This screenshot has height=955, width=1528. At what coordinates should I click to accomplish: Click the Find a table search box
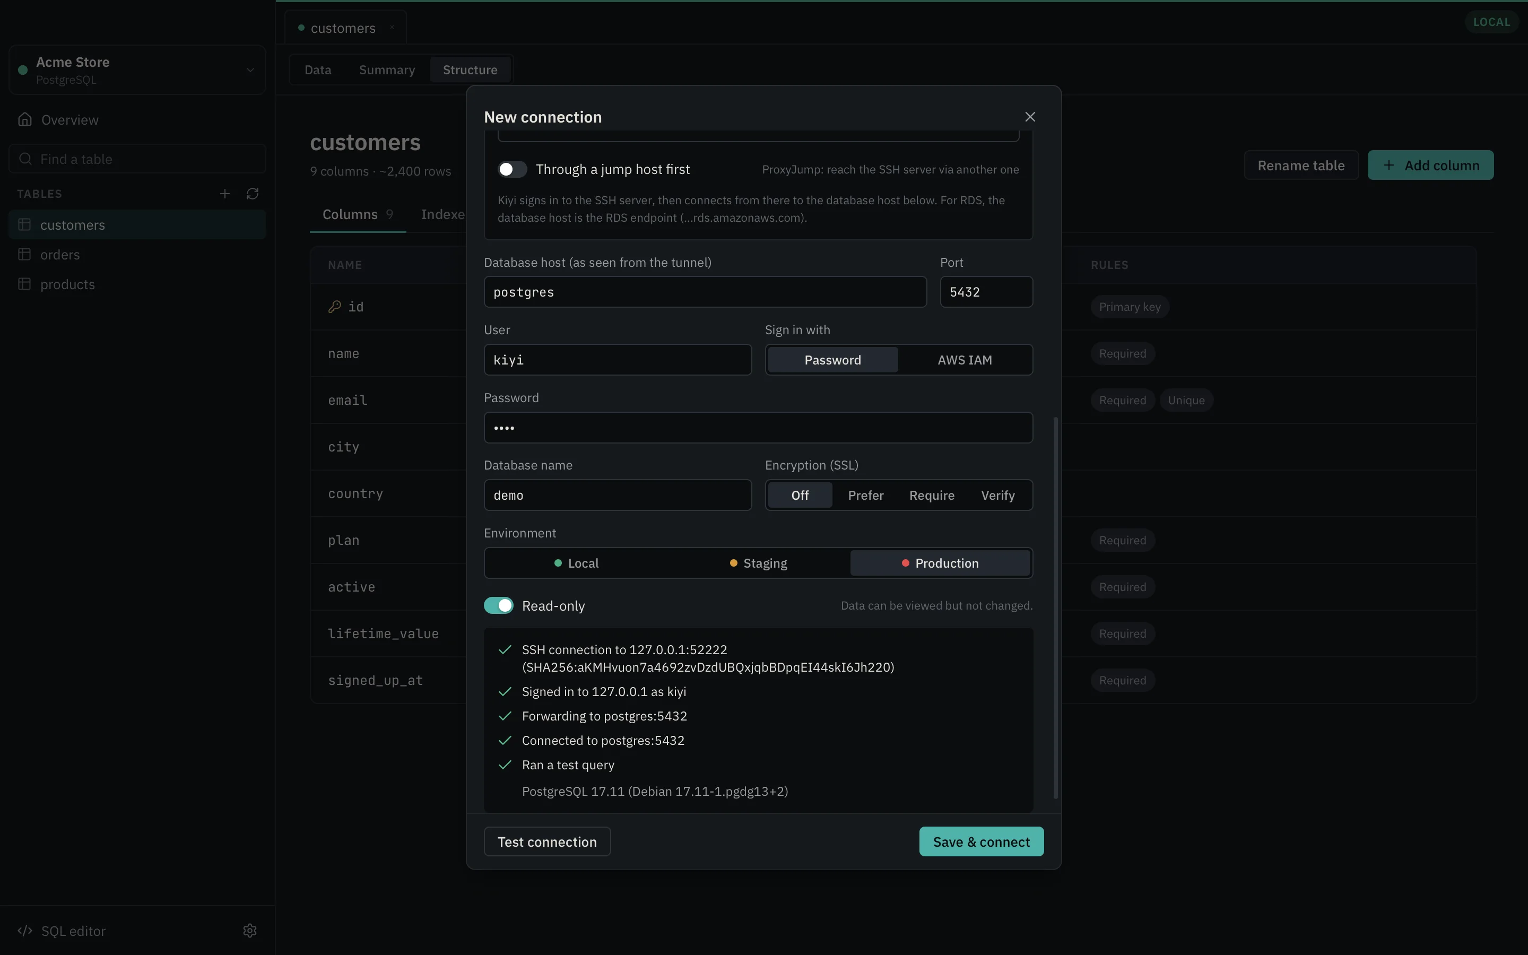coord(137,159)
